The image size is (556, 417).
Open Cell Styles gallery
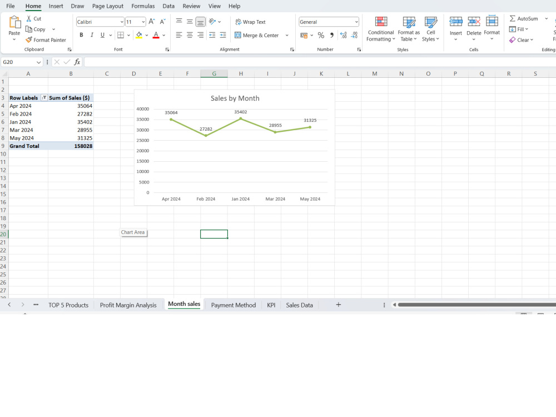click(x=430, y=29)
